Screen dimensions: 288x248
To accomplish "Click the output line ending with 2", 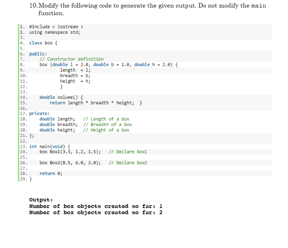I will click(x=96, y=213).
